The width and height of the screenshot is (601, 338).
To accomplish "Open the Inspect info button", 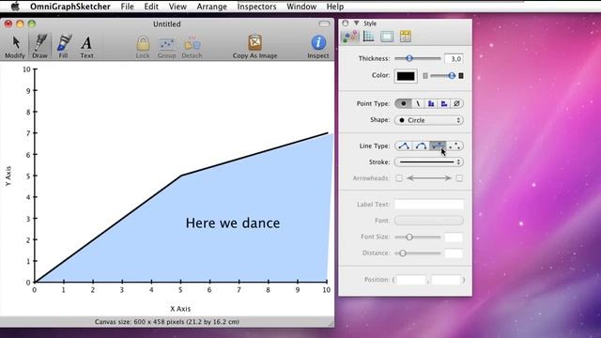I will (x=318, y=46).
